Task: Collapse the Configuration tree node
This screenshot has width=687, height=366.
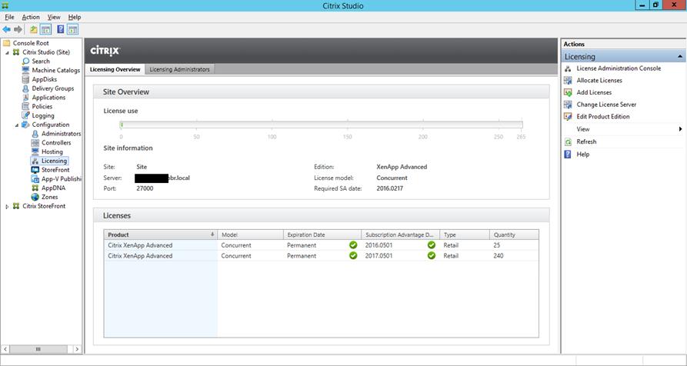Action: (17, 125)
